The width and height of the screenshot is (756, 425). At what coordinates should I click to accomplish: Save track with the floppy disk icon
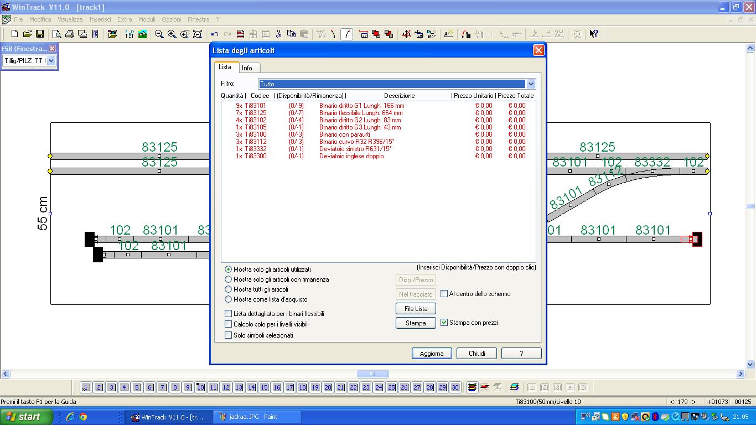40,34
